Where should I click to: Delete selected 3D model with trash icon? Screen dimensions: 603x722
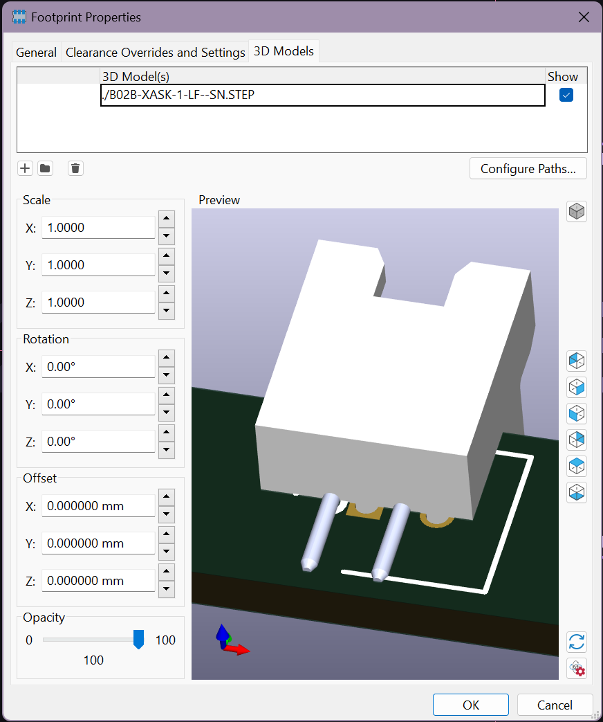click(75, 168)
